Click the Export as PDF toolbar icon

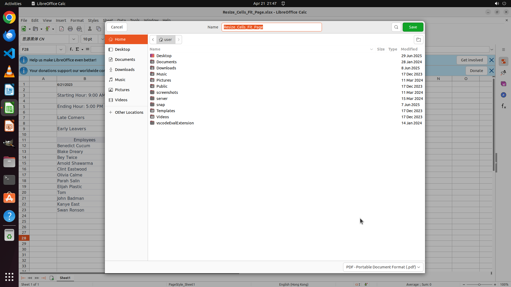tap(61, 29)
